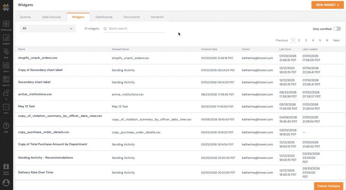The width and height of the screenshot is (346, 190).
Task: Click created date 04/08/2026 19:45:43 PDT
Action: tap(218, 120)
